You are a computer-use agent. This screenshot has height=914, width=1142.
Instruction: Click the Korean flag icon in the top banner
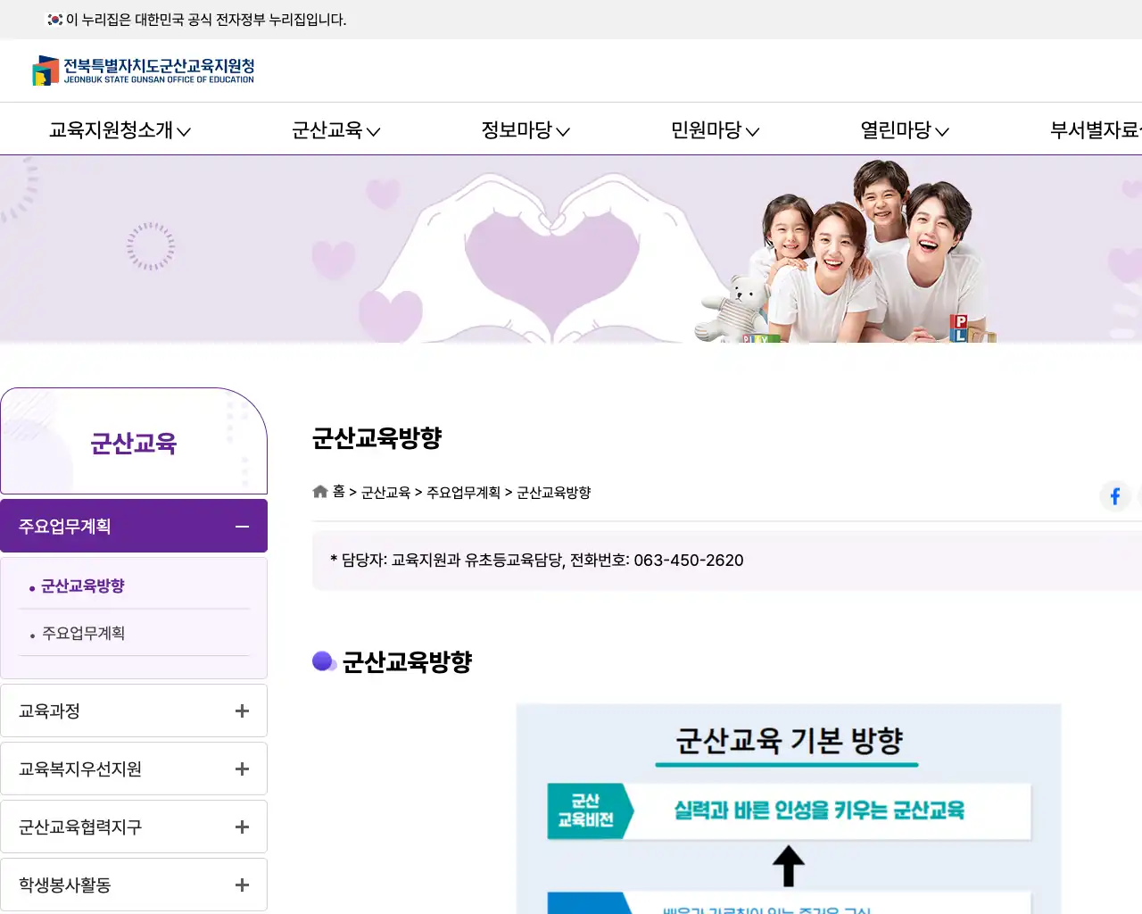click(x=53, y=19)
